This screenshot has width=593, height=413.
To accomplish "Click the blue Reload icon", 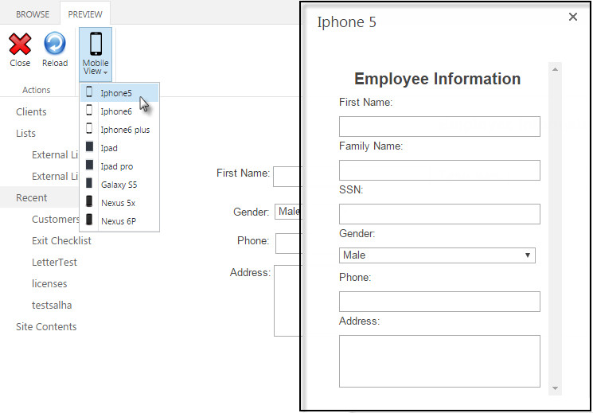I will (x=55, y=43).
